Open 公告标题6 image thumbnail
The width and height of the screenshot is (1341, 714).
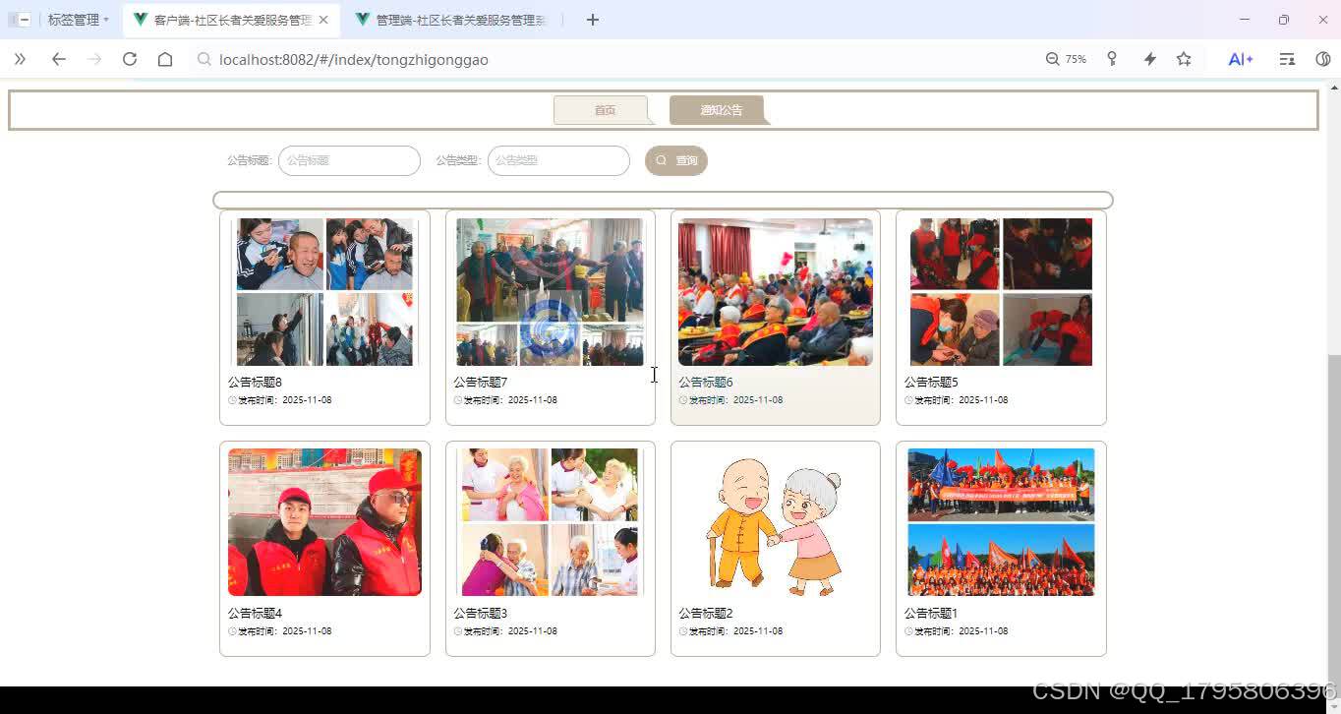[776, 292]
